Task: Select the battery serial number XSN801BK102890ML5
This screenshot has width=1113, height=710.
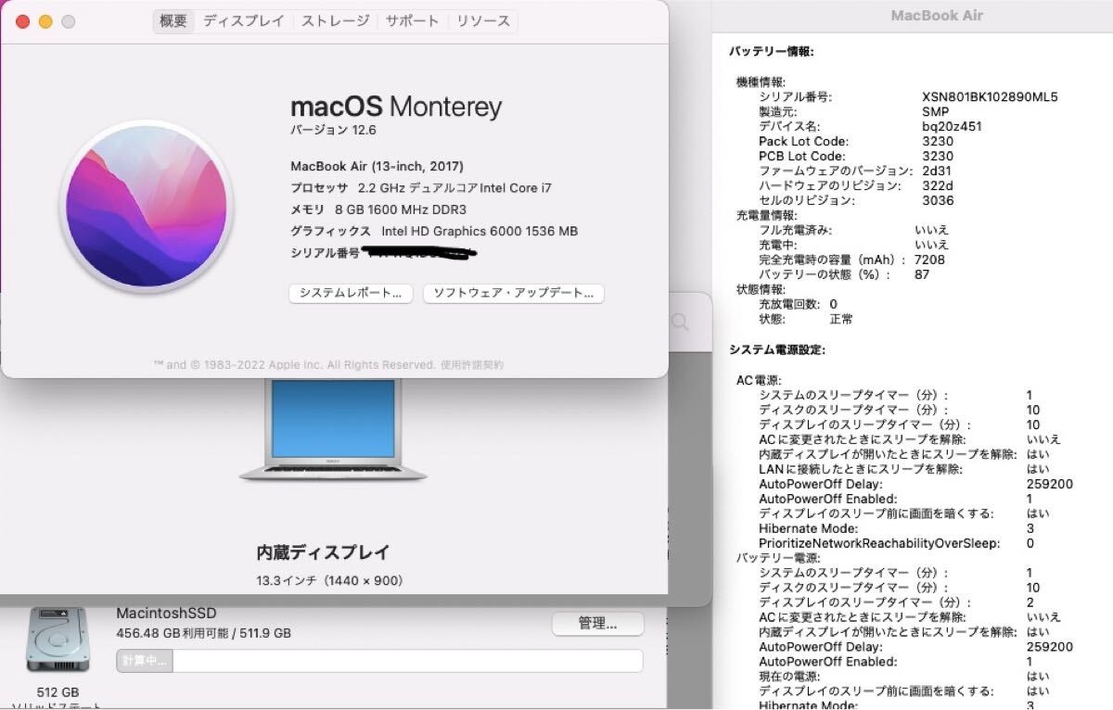Action: (x=990, y=96)
